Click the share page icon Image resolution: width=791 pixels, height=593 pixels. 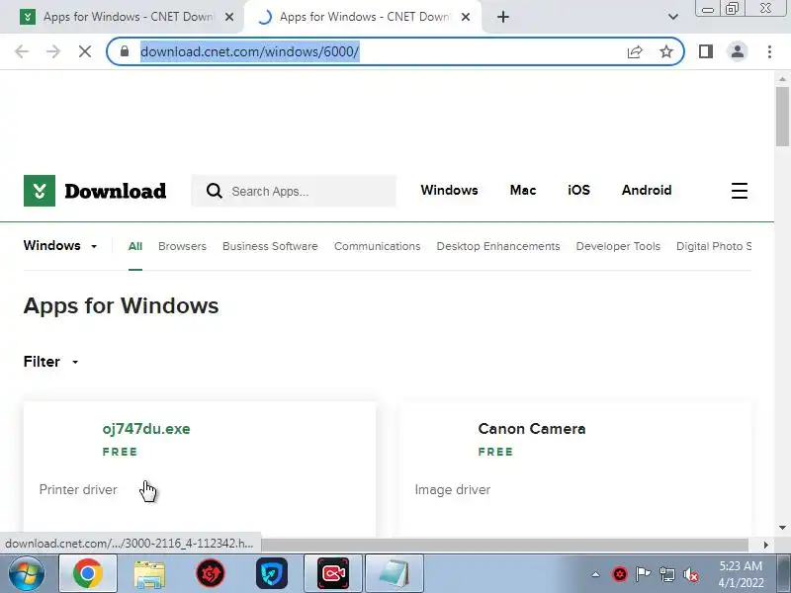(x=635, y=51)
